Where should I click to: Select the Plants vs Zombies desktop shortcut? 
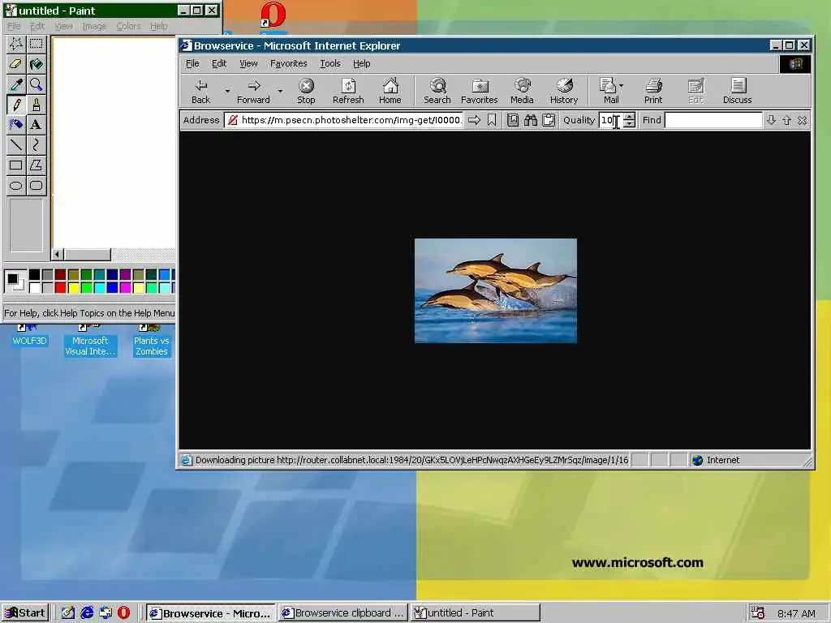click(152, 341)
